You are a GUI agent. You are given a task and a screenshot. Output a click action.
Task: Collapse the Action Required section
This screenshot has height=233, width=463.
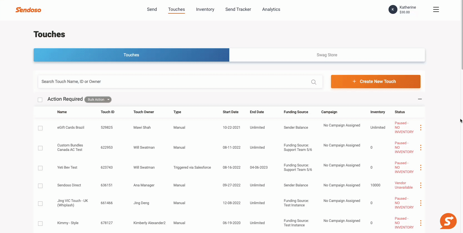click(x=420, y=99)
